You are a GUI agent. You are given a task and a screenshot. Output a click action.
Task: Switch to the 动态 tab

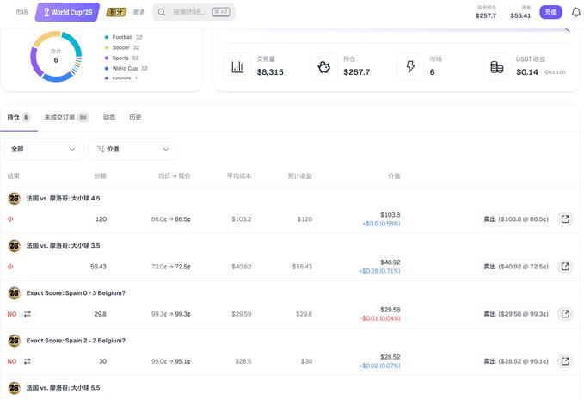pos(109,117)
